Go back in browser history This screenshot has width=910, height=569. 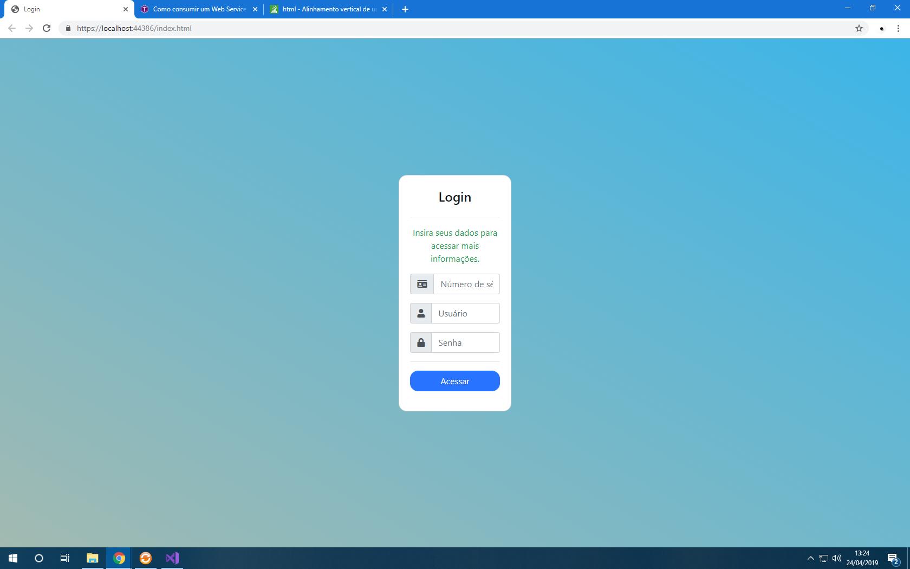(x=12, y=28)
